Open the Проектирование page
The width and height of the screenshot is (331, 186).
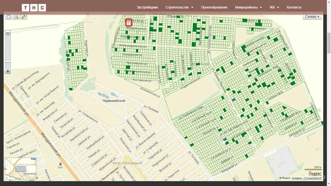pyautogui.click(x=214, y=7)
